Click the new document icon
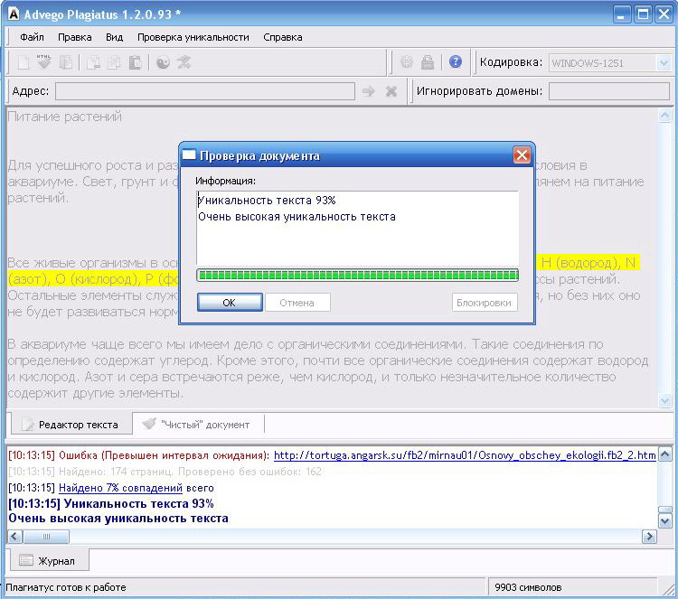Viewport: 678px width, 599px height. coord(24,62)
